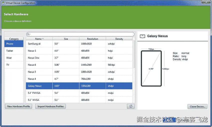The image size is (212, 127).
Task: Sort by the Resolution column header
Action: coord(92,39)
